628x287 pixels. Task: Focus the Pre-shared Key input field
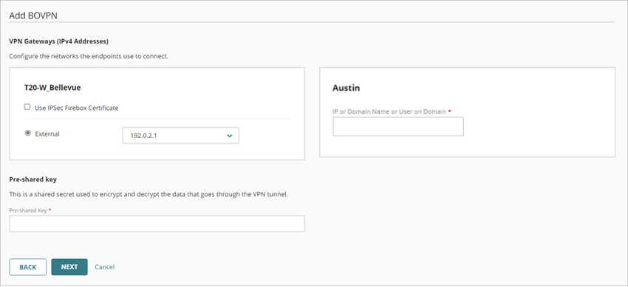(x=157, y=224)
